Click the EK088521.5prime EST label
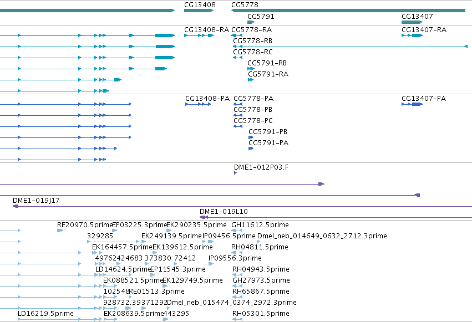This screenshot has width=472, height=322. (133, 280)
